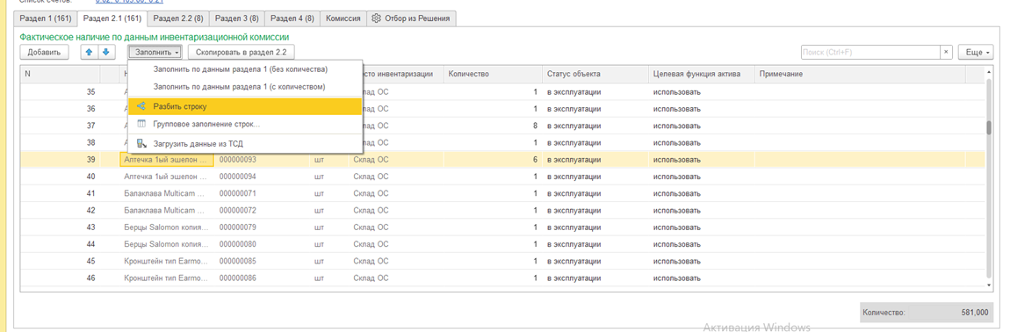
Task: Open the Комиссия tab
Action: tap(343, 18)
